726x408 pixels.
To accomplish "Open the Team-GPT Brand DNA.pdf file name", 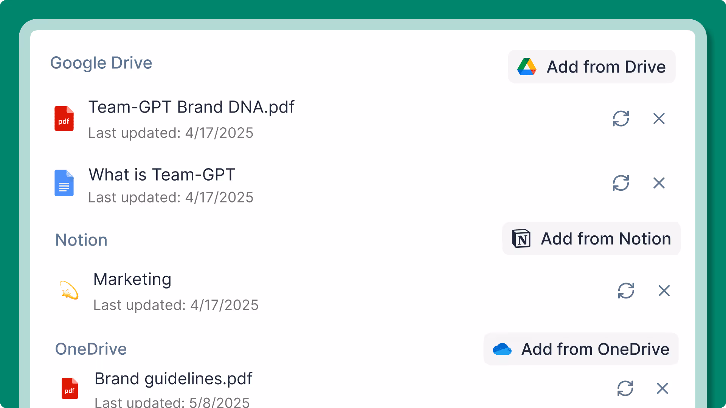I will [191, 107].
